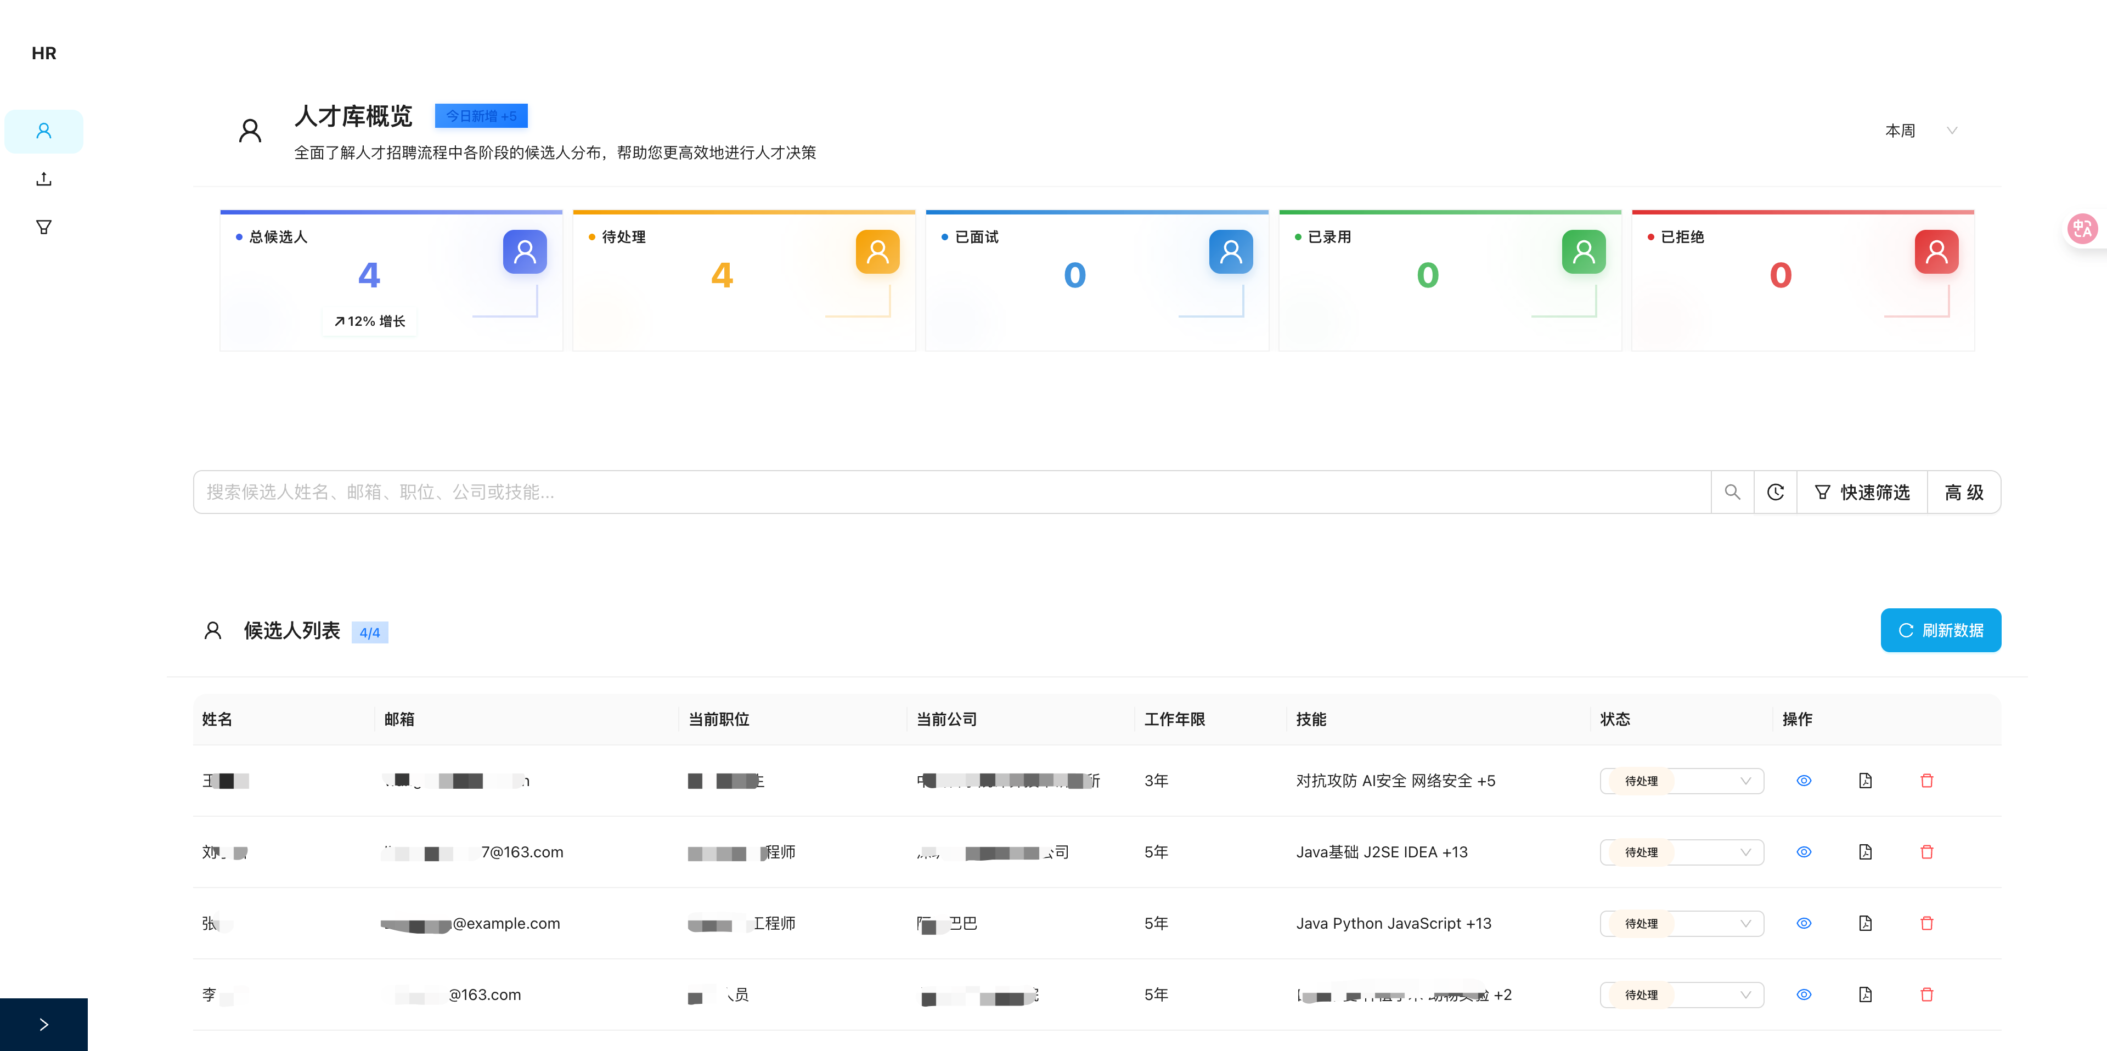2107x1051 pixels.
Task: Delete the 李 candidate row
Action: 1927,996
